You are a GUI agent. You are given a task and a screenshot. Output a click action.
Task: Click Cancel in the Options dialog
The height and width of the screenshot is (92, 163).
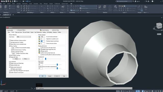pyautogui.click(x=50, y=76)
